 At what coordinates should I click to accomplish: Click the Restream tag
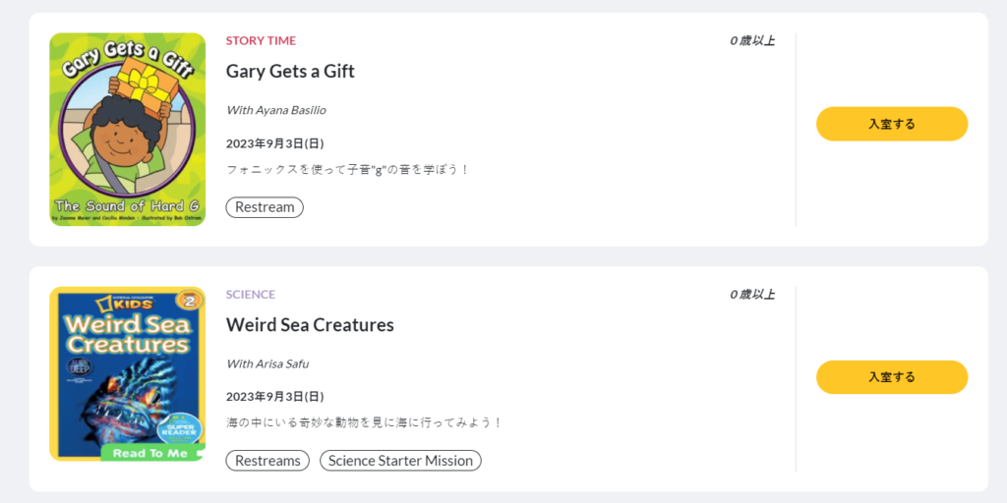coord(265,207)
